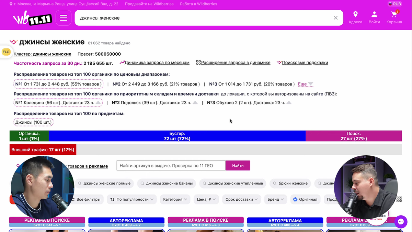Expand the Подольск warehouse delivery arrow
The height and width of the screenshot is (232, 412).
pos(195,102)
